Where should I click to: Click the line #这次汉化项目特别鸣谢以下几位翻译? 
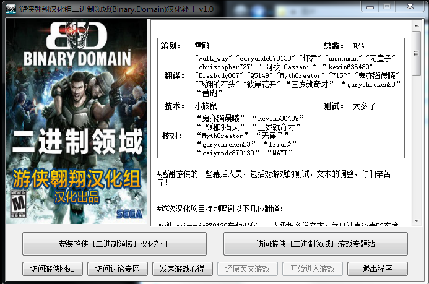click(220, 209)
